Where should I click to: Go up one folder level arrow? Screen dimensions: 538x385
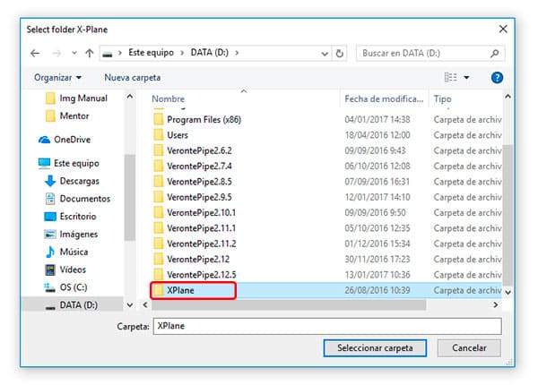89,53
